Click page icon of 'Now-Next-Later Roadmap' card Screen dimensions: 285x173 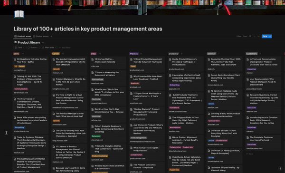pyautogui.click(x=131, y=77)
